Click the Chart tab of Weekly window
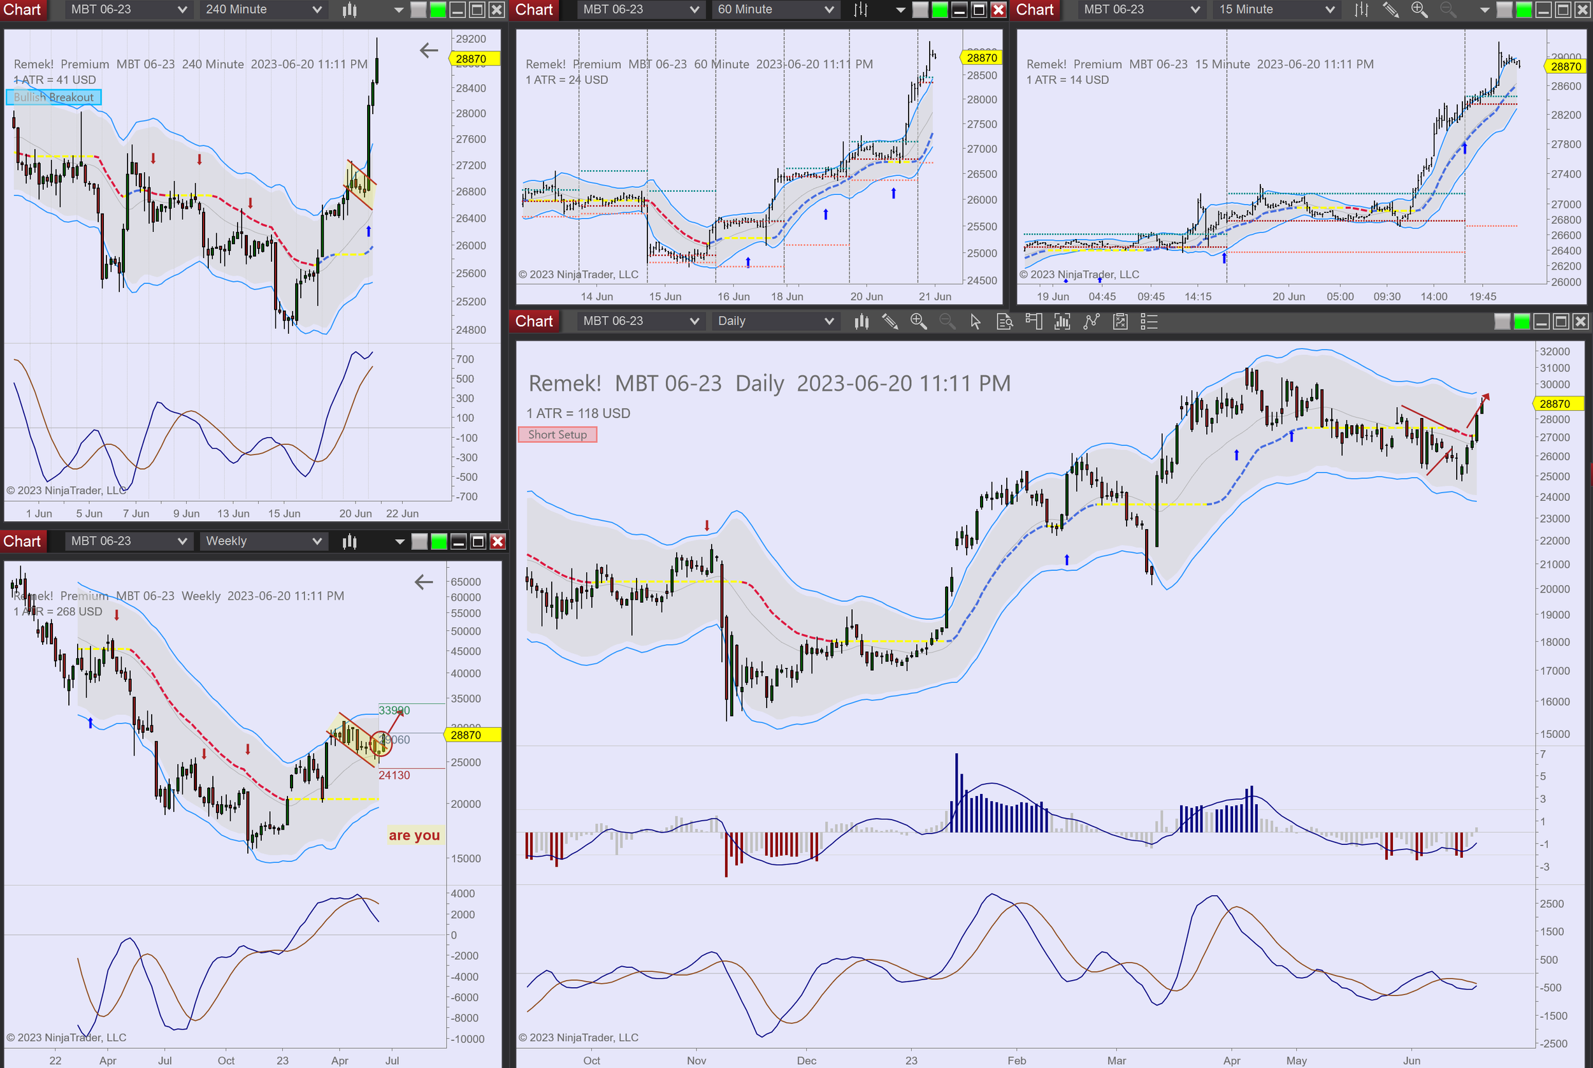This screenshot has width=1593, height=1068. [22, 541]
